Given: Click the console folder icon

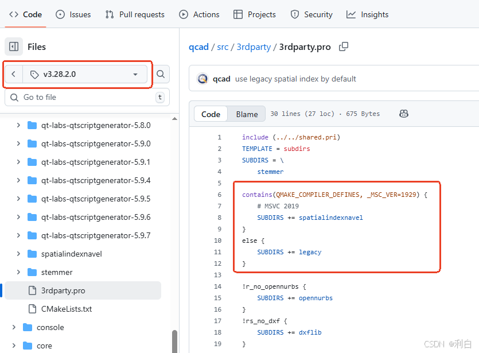Looking at the screenshot, I should 28,327.
